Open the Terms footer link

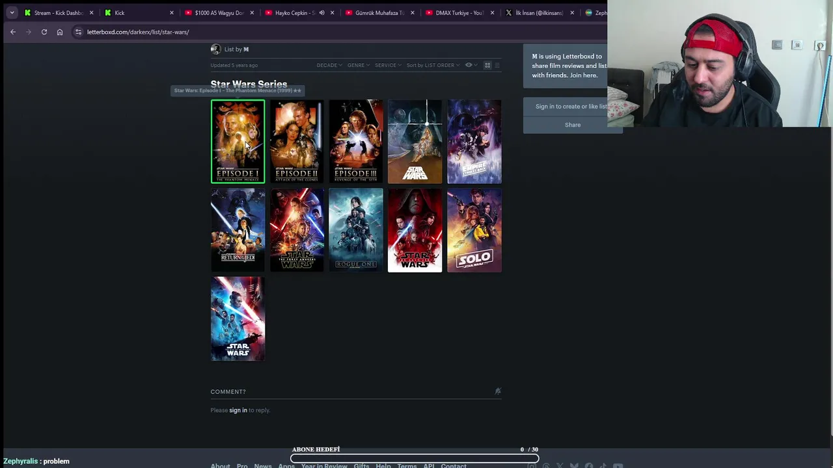point(407,465)
